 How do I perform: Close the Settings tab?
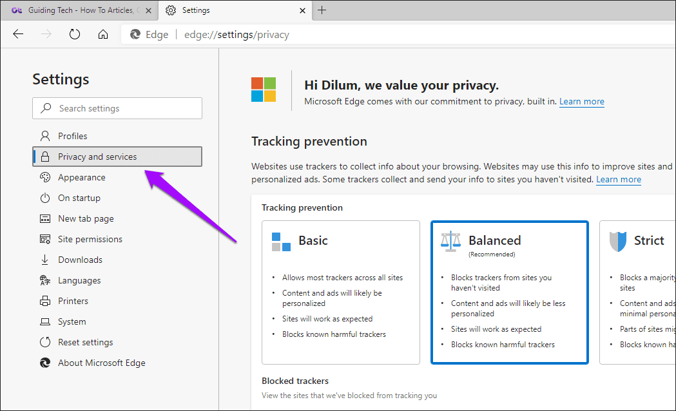[303, 11]
